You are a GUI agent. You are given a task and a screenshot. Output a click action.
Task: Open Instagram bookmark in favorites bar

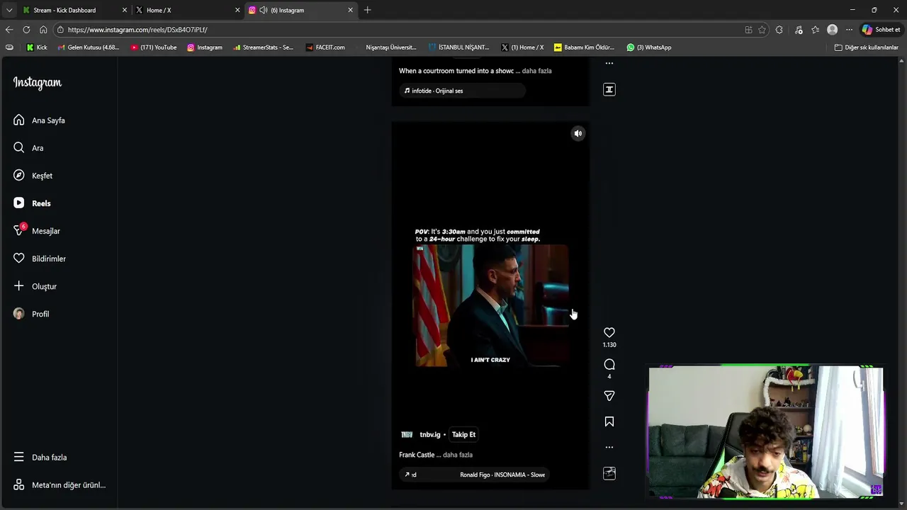[205, 47]
